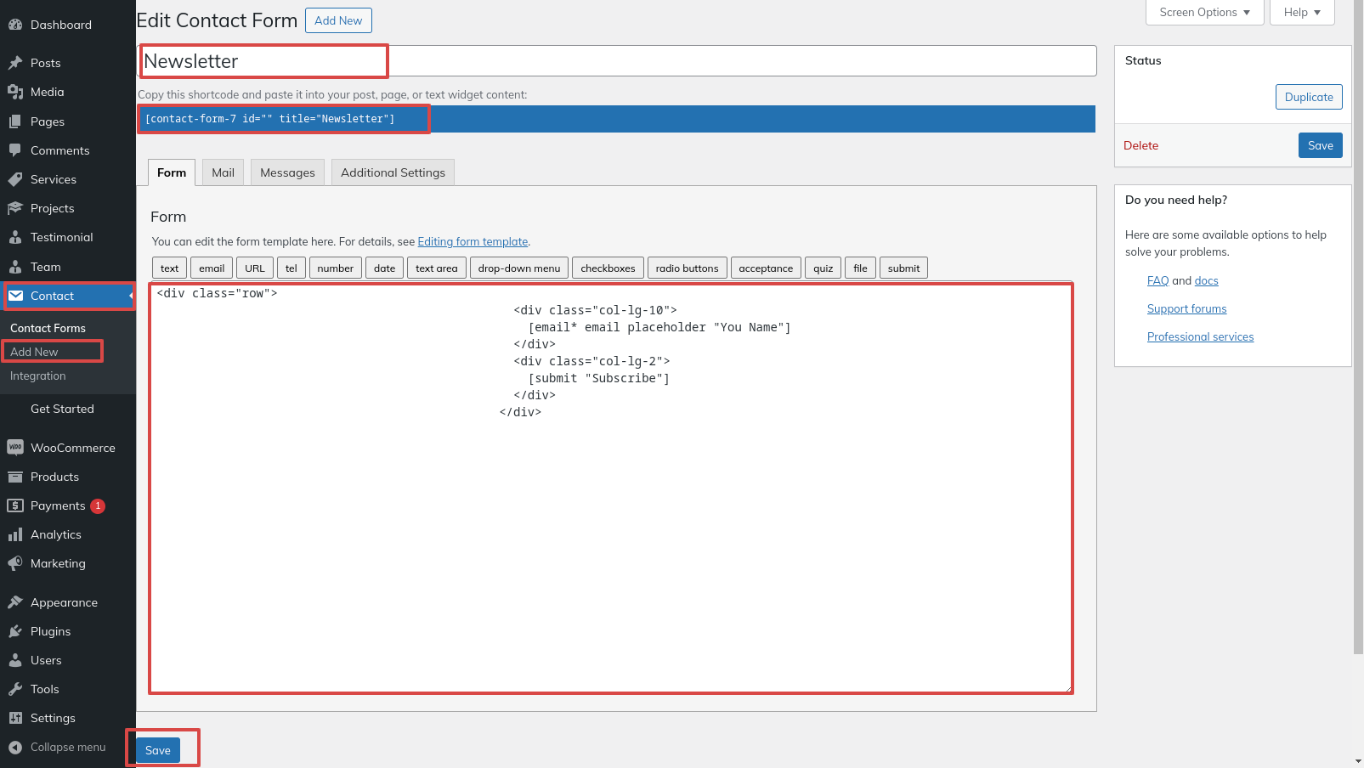This screenshot has width=1364, height=768.
Task: Click the Collapse menu arrow icon
Action: [15, 747]
